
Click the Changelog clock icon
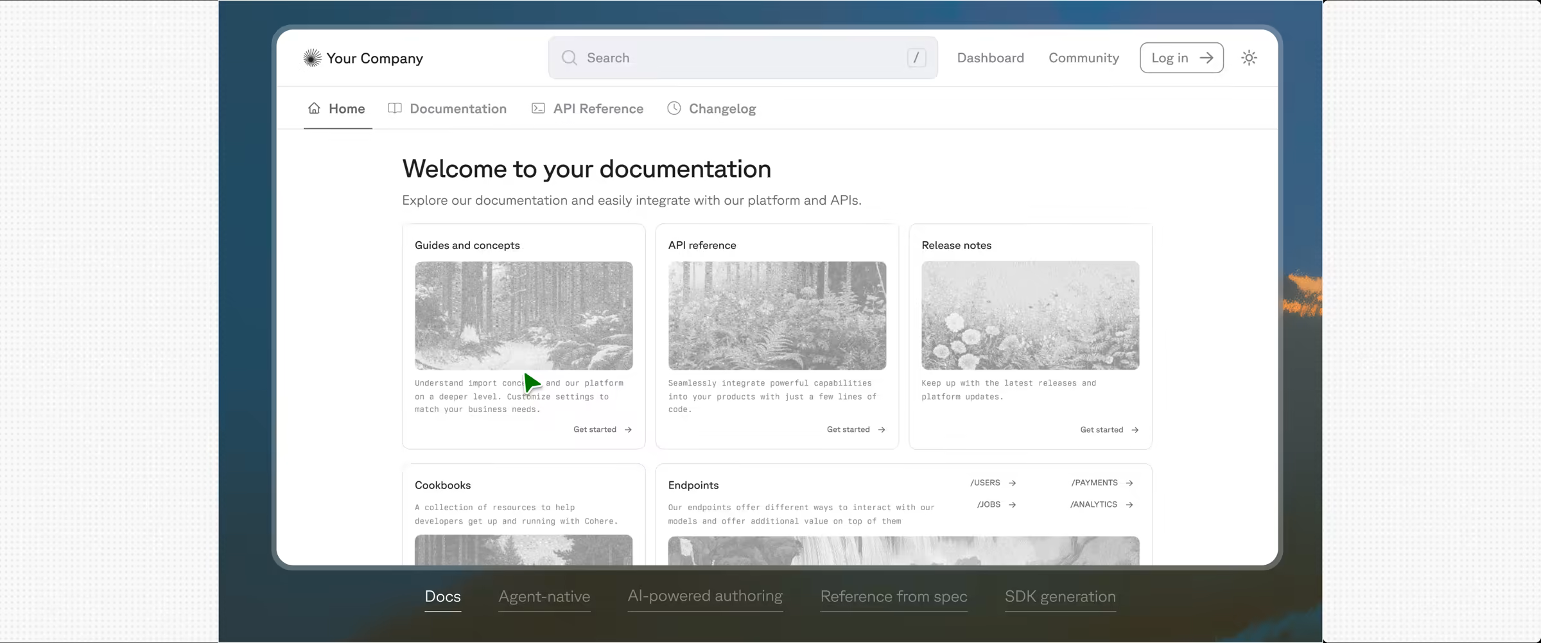click(674, 108)
